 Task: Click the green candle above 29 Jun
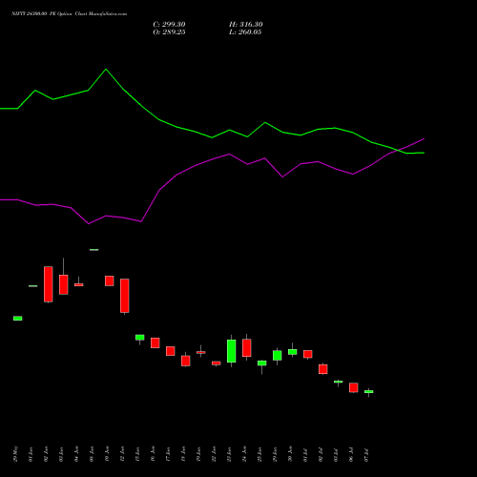click(x=278, y=356)
